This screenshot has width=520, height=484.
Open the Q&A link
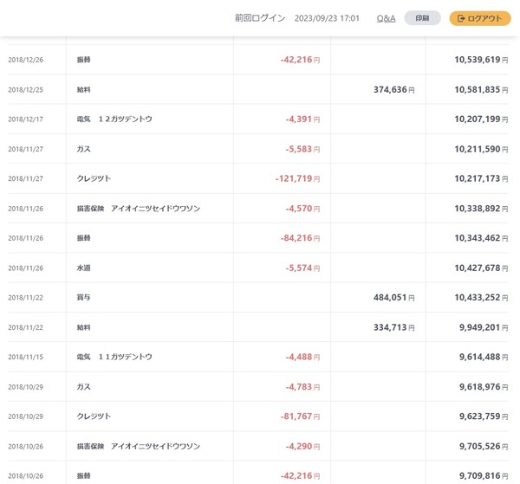386,18
